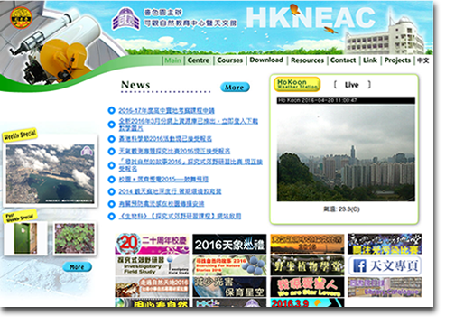Screen dimensions: 455x325
Task: Open the Weekly Special aerial photo
Action: (x=50, y=174)
